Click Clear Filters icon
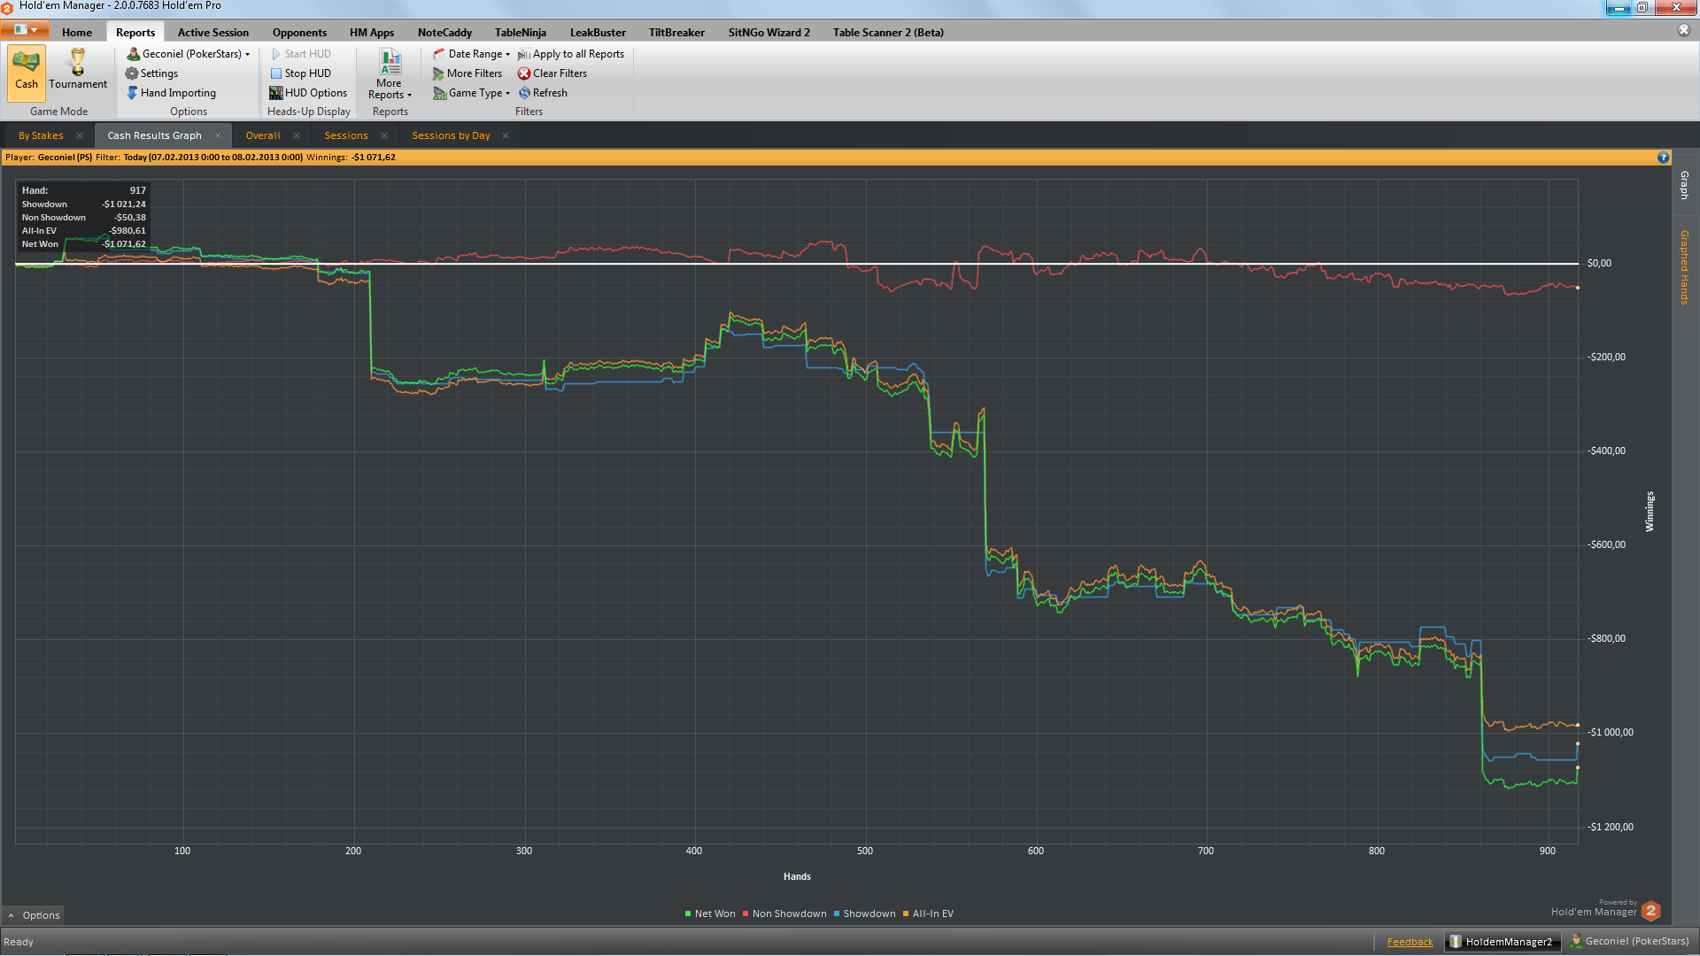The height and width of the screenshot is (956, 1700). pos(524,73)
